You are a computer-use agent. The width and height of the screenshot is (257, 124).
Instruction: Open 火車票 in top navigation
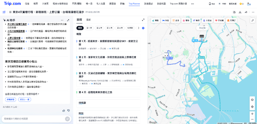pos(45,4)
